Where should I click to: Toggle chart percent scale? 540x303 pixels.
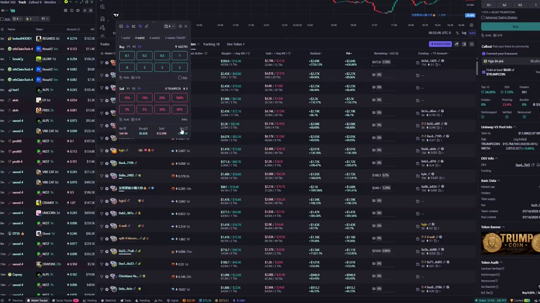458,33
